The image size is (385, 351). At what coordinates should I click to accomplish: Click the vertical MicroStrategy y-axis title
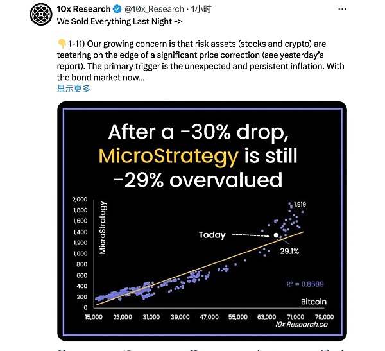point(103,228)
